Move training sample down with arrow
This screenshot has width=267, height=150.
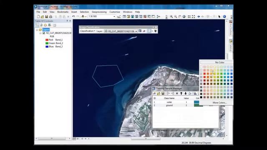coord(185,93)
